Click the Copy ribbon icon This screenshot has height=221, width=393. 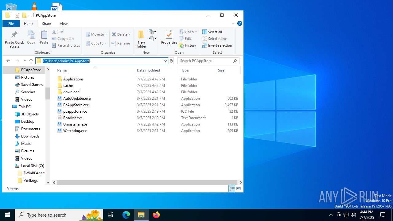(x=31, y=34)
